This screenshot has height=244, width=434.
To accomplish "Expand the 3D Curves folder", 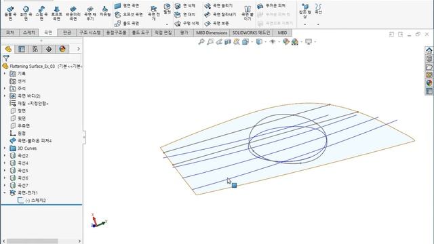I will (5, 148).
